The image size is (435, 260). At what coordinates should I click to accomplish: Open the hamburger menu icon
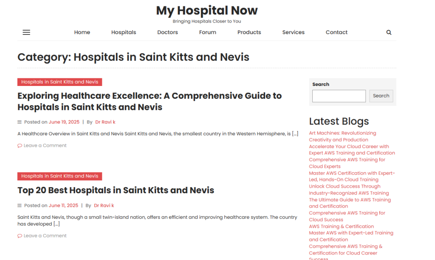(26, 32)
